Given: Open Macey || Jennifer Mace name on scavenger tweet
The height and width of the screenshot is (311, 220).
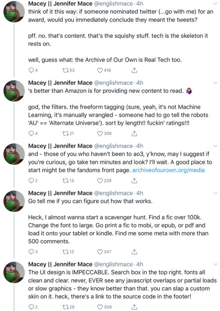Looking at the screenshot, I should click(60, 193).
